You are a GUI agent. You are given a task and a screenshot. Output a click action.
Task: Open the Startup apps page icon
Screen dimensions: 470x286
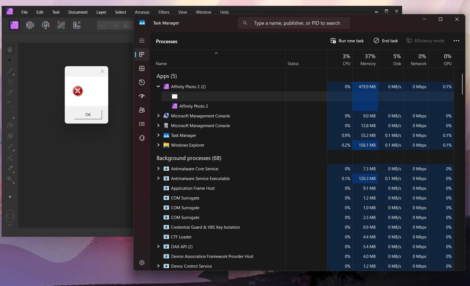click(142, 96)
